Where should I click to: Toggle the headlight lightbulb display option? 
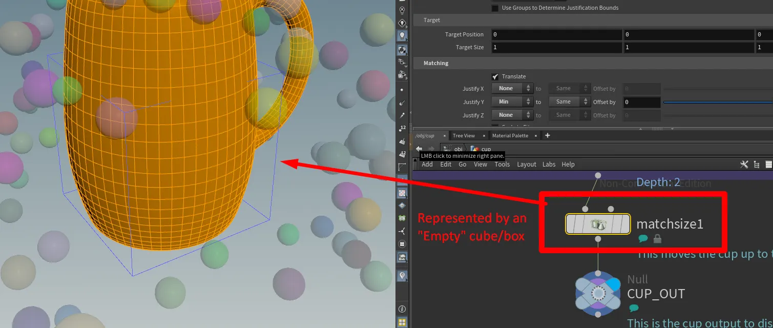(x=403, y=36)
